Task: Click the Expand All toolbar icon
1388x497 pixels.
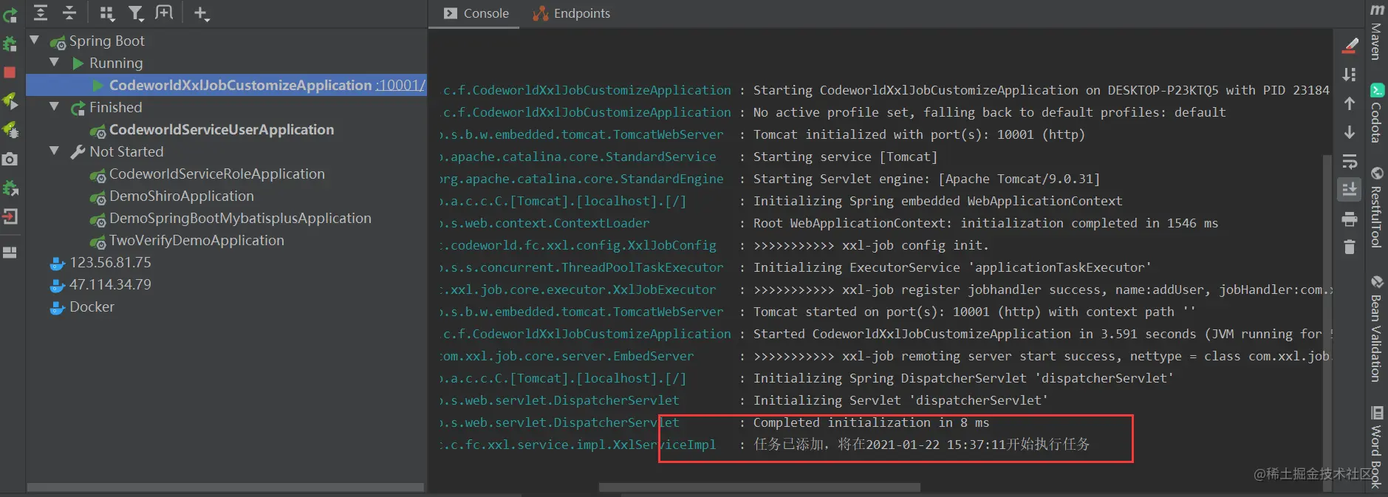Action: (41, 13)
